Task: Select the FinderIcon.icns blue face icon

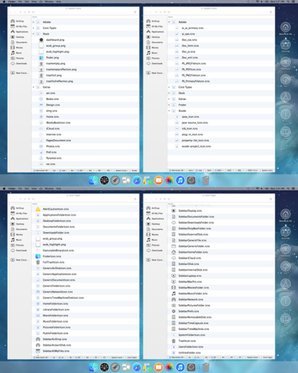Action: [38, 256]
